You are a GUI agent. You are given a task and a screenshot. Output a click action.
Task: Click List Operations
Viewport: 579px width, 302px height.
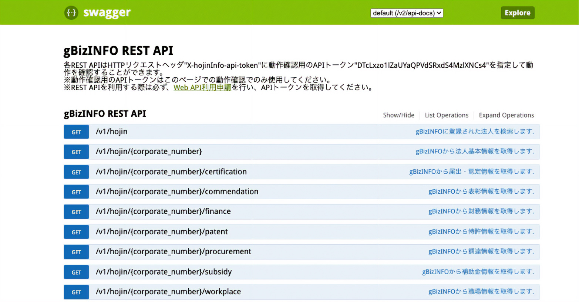point(447,115)
